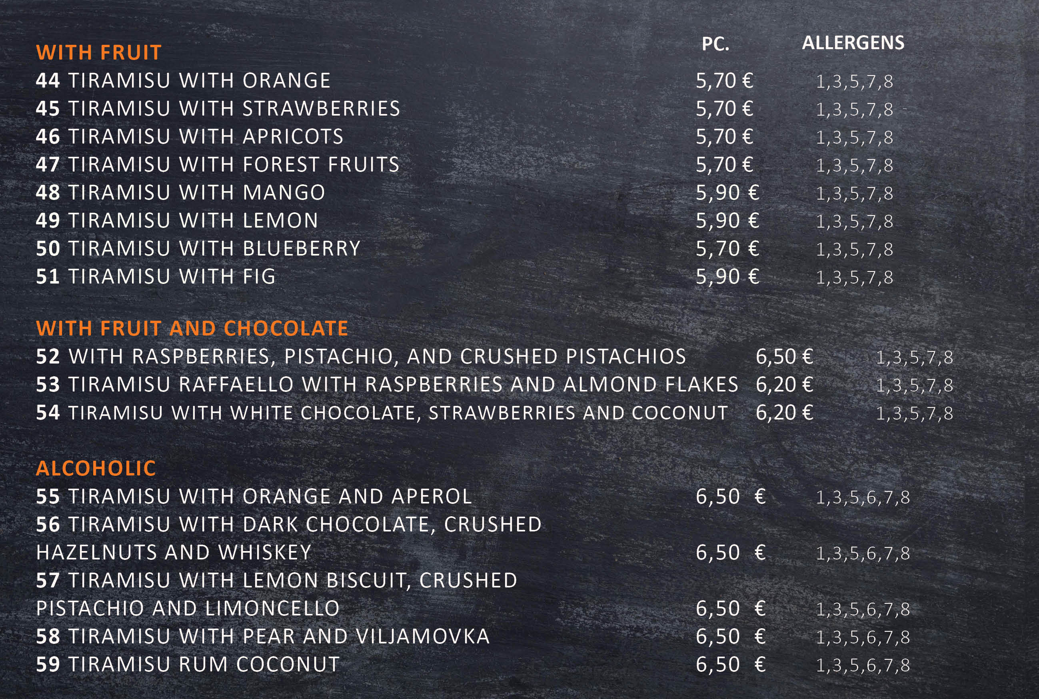Viewport: 1039px width, 699px height.
Task: Select the WITH FRUIT section heading
Action: click(x=98, y=52)
